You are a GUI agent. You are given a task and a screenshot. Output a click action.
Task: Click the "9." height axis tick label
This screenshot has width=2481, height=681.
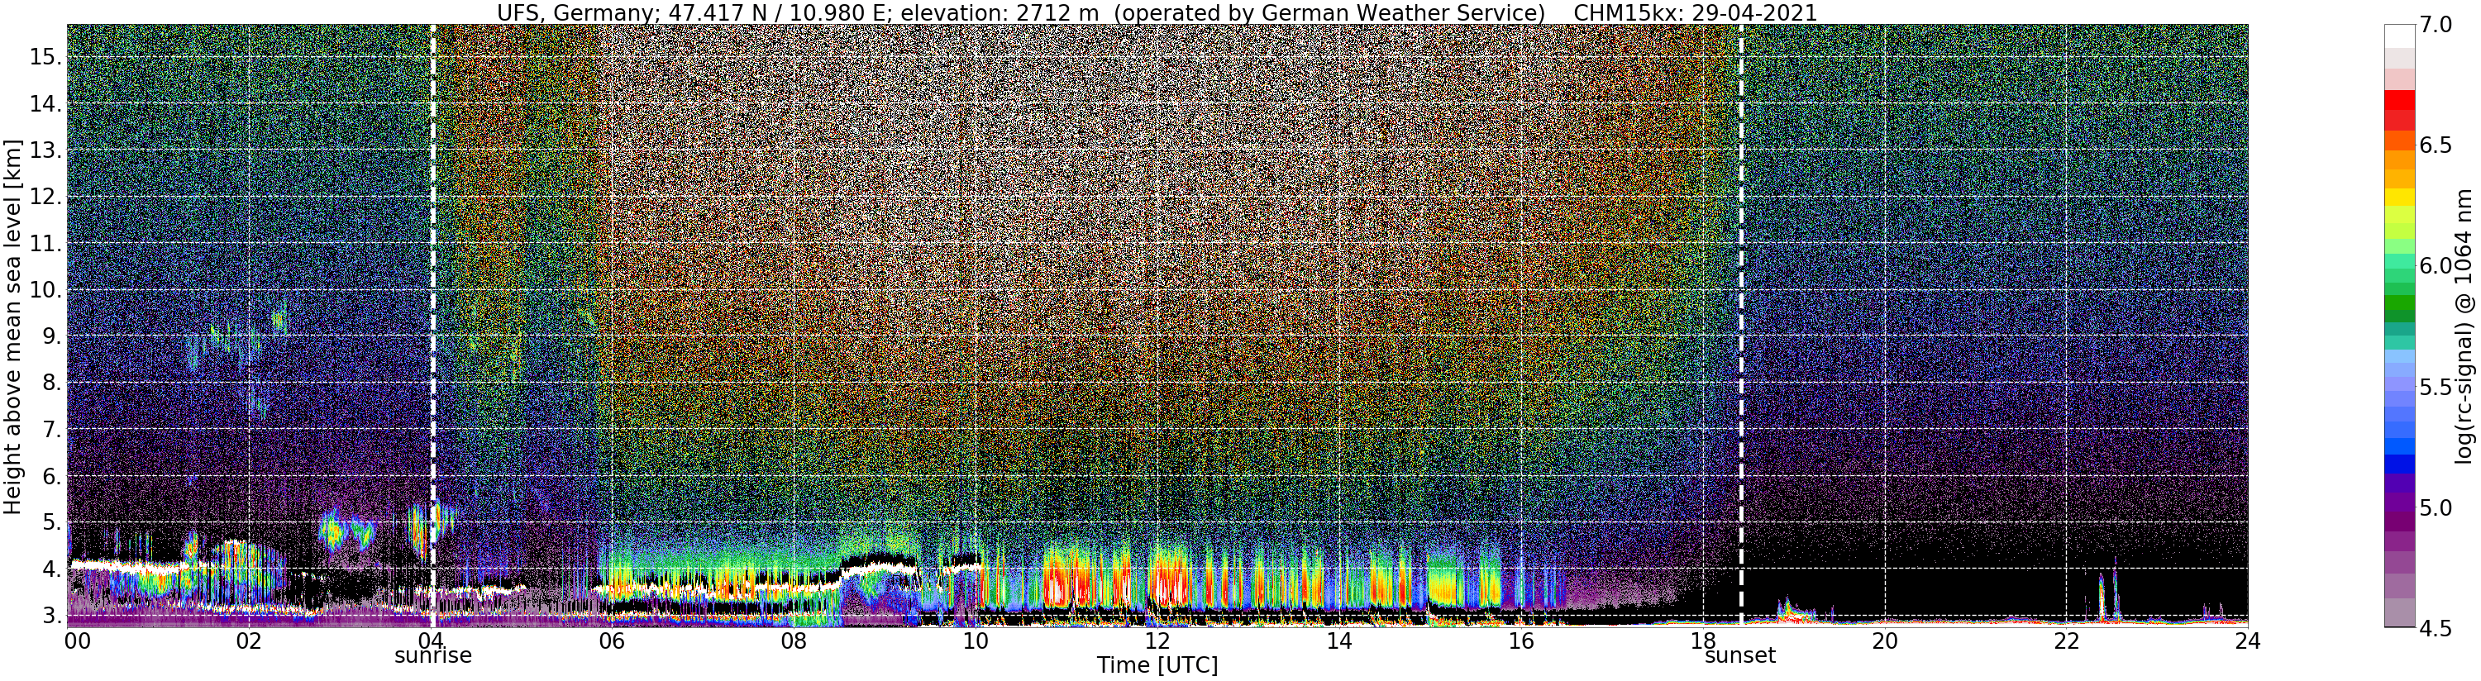pyautogui.click(x=52, y=337)
